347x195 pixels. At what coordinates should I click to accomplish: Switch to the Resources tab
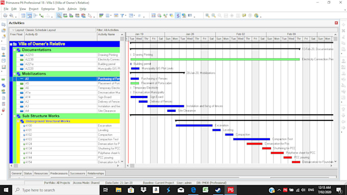[x=41, y=174]
